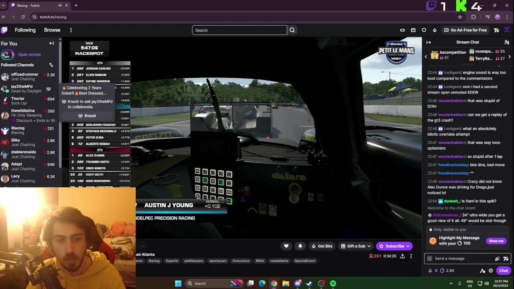Open chat settings gear
This screenshot has width=514, height=289.
pos(491,271)
